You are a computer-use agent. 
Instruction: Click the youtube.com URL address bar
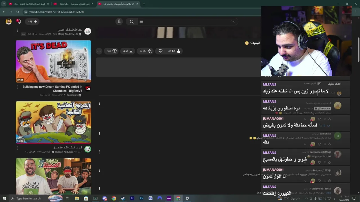[x=57, y=12]
